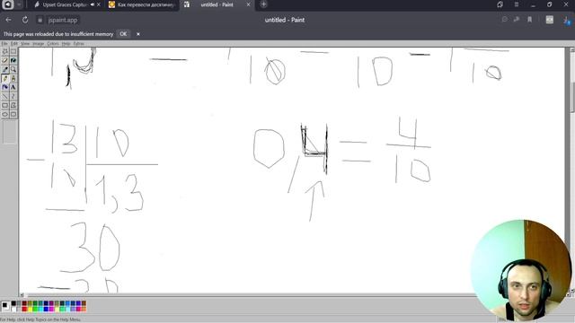Choose the Fill With Color bucket tool

coord(13,60)
